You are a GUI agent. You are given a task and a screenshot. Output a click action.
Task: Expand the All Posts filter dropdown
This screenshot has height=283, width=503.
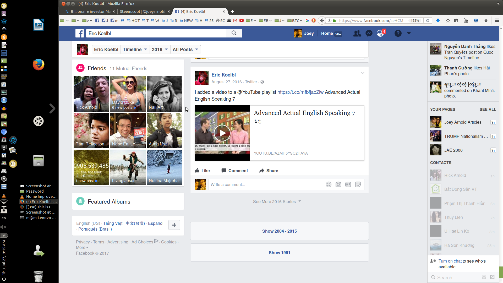(x=185, y=50)
